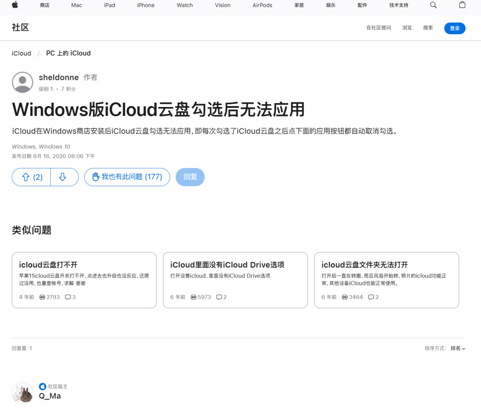This screenshot has width=481, height=410.
Task: Open the search magnifier icon
Action: [x=433, y=5]
